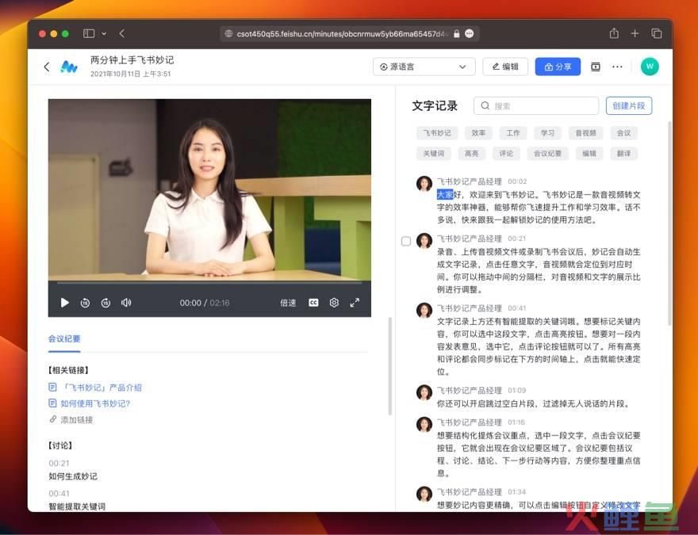The image size is (698, 535).
Task: Click the 搜索 search field
Action: click(536, 106)
